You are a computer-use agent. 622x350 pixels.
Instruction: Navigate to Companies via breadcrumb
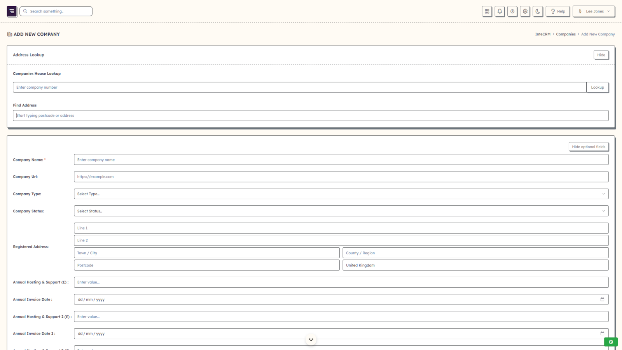[x=566, y=34]
